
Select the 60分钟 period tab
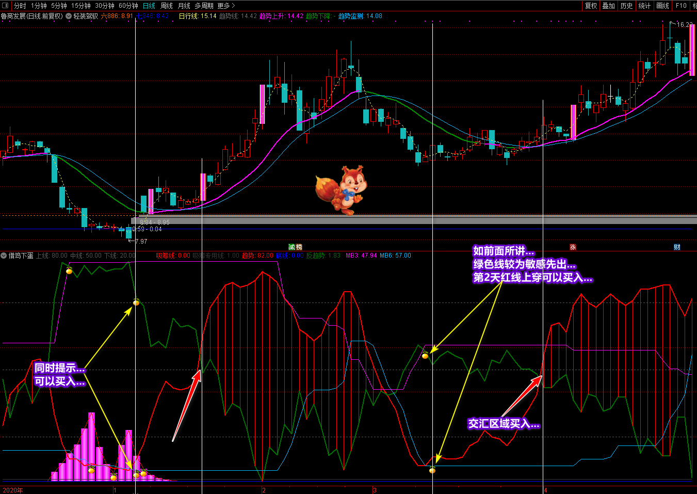pos(128,6)
